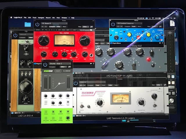The height and width of the screenshot is (139, 186).
Task: Click Undo in the Snare bx_opto window
Action: pyautogui.click(x=58, y=27)
